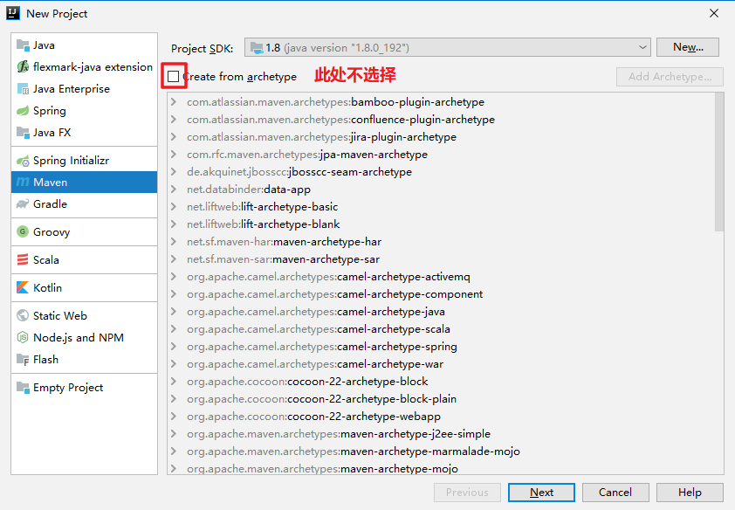
Task: Click the Static Web globe icon
Action: [x=23, y=315]
